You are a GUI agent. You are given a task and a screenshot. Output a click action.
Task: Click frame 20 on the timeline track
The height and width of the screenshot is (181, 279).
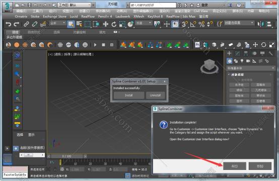pos(90,163)
